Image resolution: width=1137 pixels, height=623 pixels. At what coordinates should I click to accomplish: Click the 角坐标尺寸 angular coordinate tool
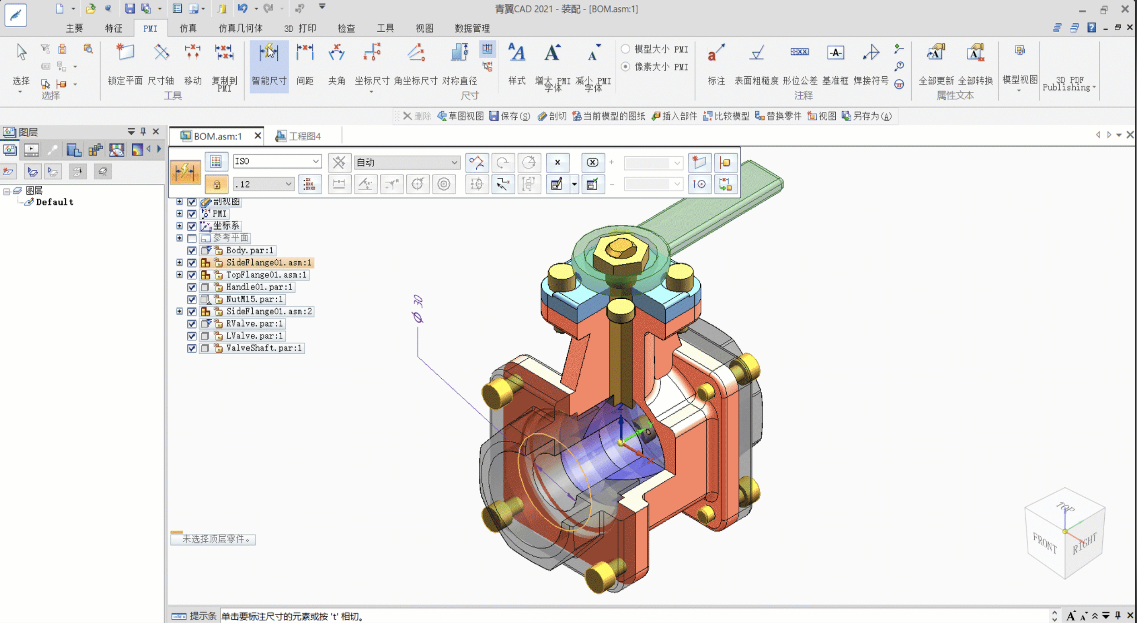(416, 65)
